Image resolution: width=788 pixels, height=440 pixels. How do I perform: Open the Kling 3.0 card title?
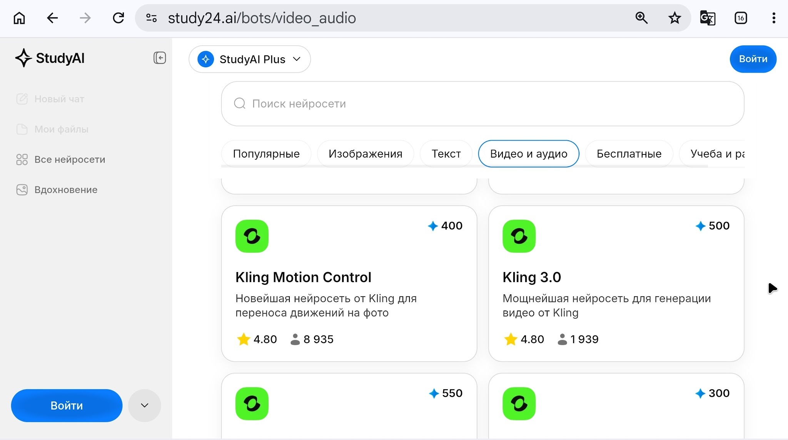(x=532, y=277)
